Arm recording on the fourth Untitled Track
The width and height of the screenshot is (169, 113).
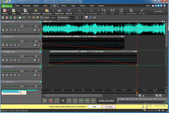tap(3, 75)
